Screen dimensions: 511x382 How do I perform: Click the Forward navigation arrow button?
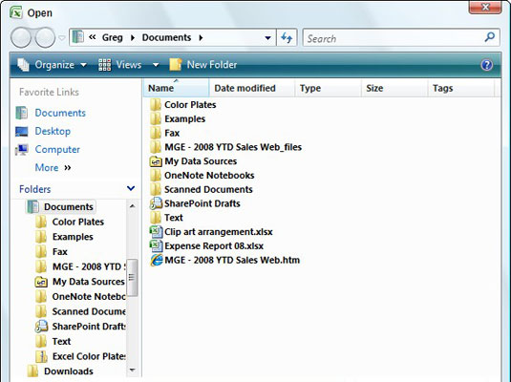click(x=45, y=37)
